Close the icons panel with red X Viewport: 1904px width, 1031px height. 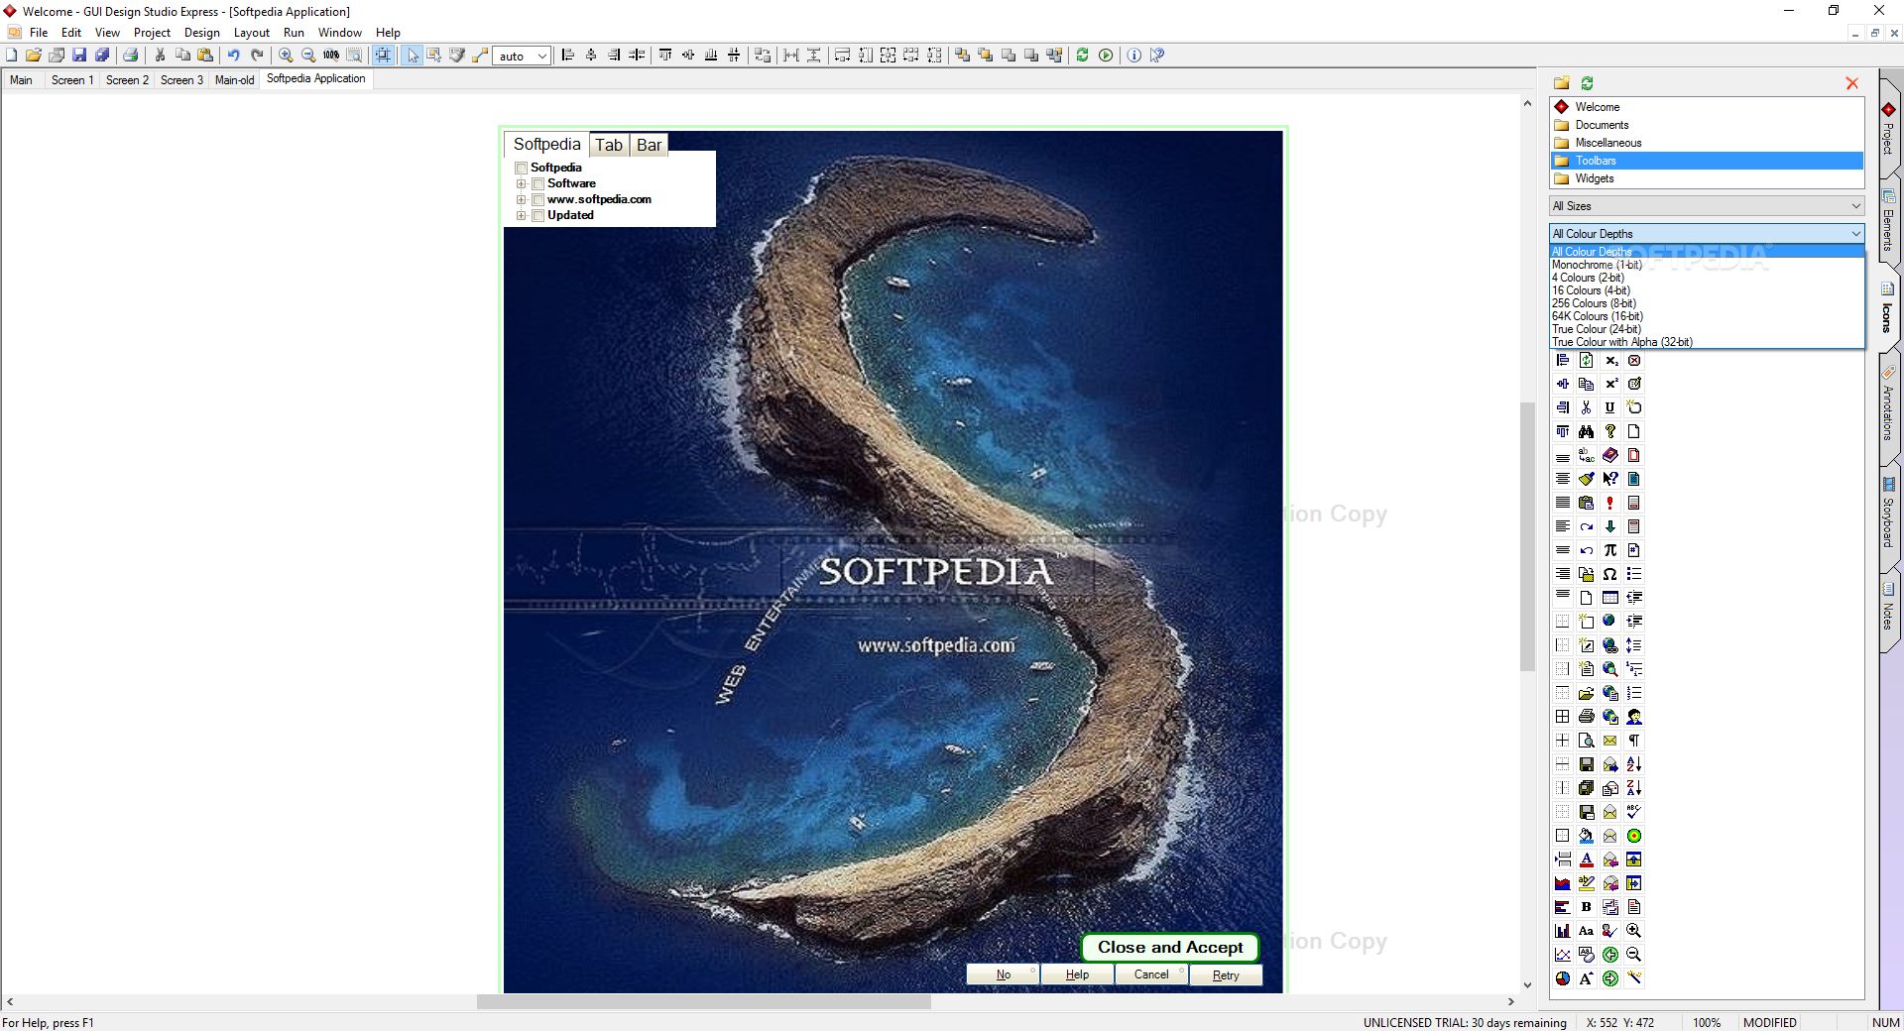(1851, 83)
